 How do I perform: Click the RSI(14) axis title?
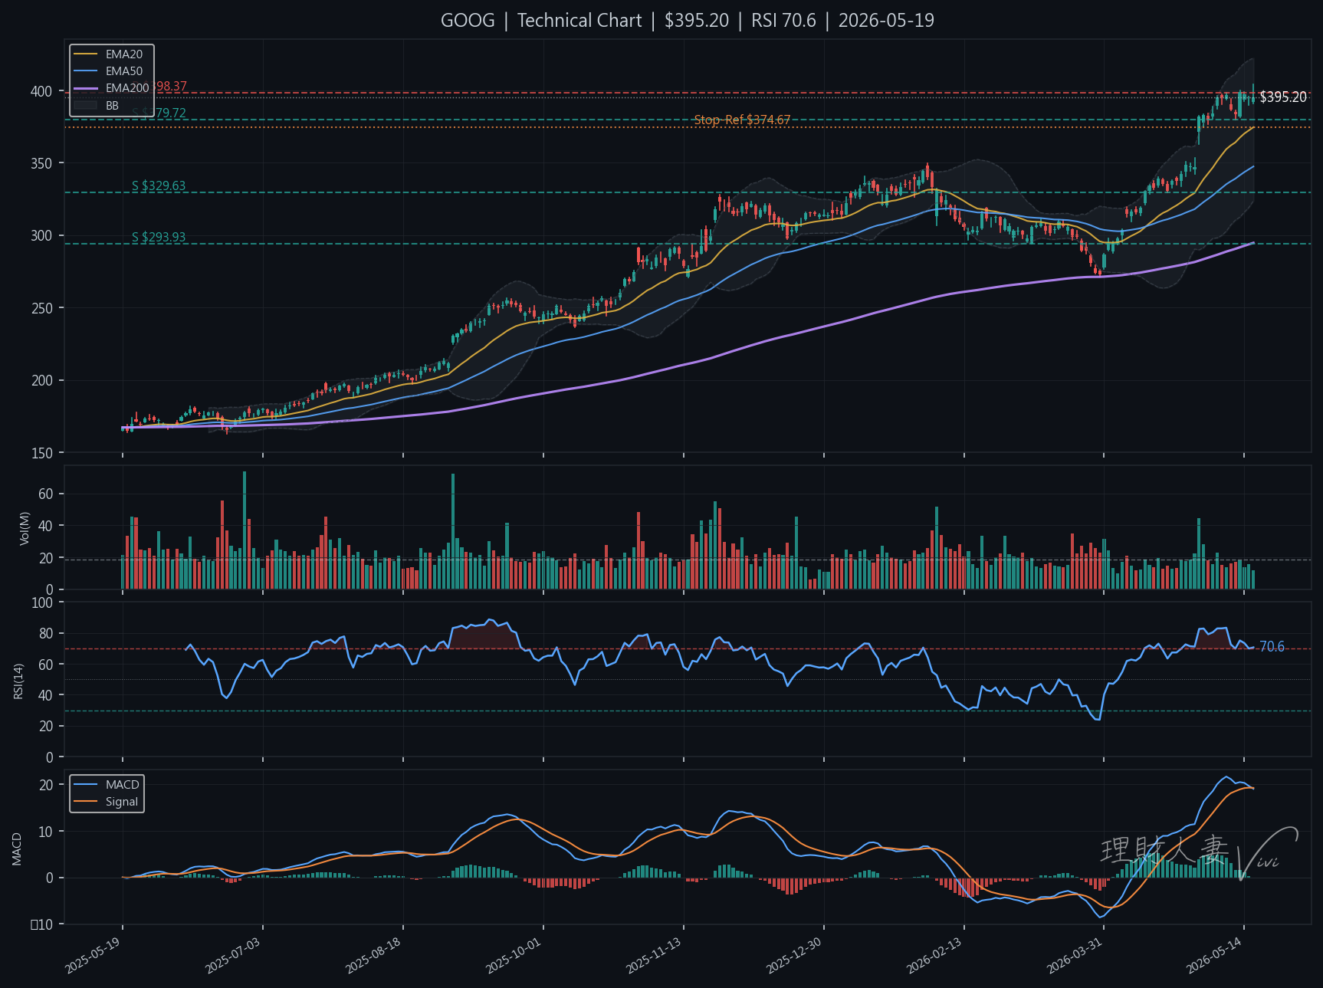coord(18,681)
